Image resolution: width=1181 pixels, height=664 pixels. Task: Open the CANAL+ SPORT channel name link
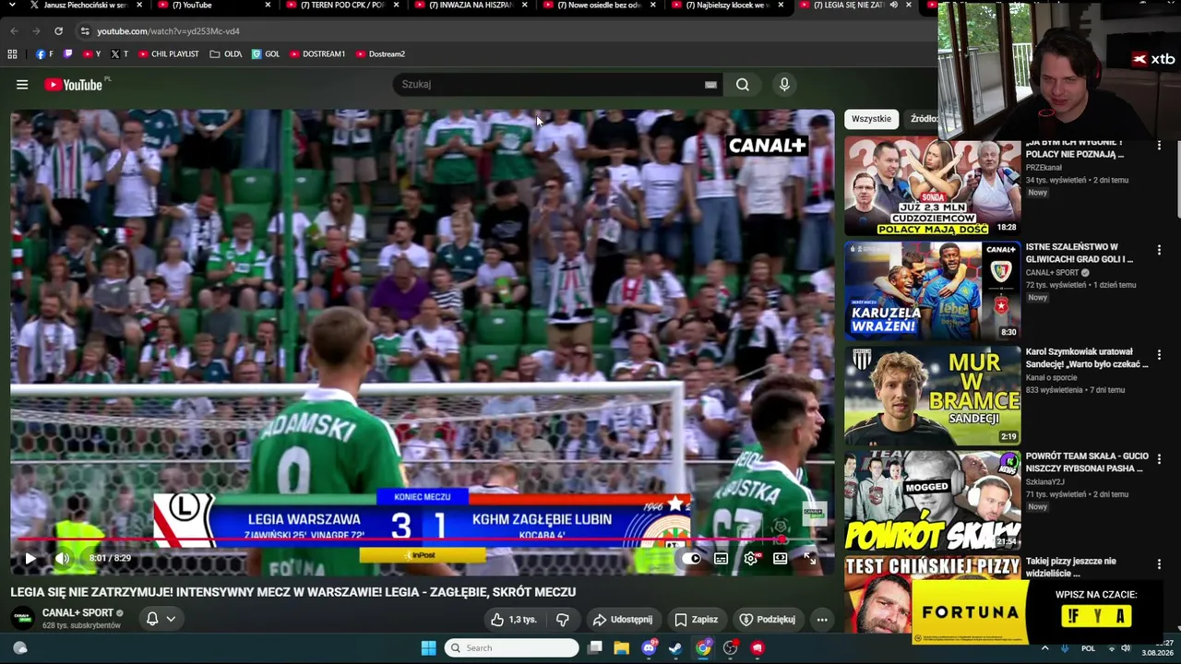[78, 612]
